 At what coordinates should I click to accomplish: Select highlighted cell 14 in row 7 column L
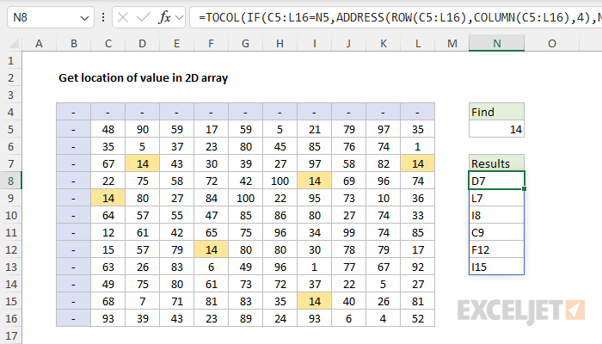coord(418,164)
